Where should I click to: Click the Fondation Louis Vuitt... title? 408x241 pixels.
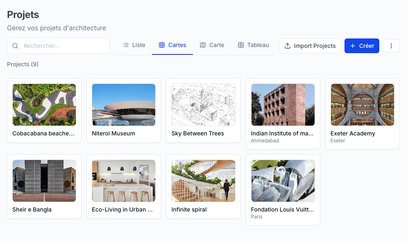[282, 210]
